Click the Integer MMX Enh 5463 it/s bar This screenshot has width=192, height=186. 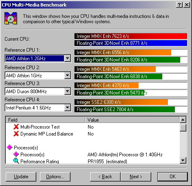pyautogui.click(x=115, y=69)
